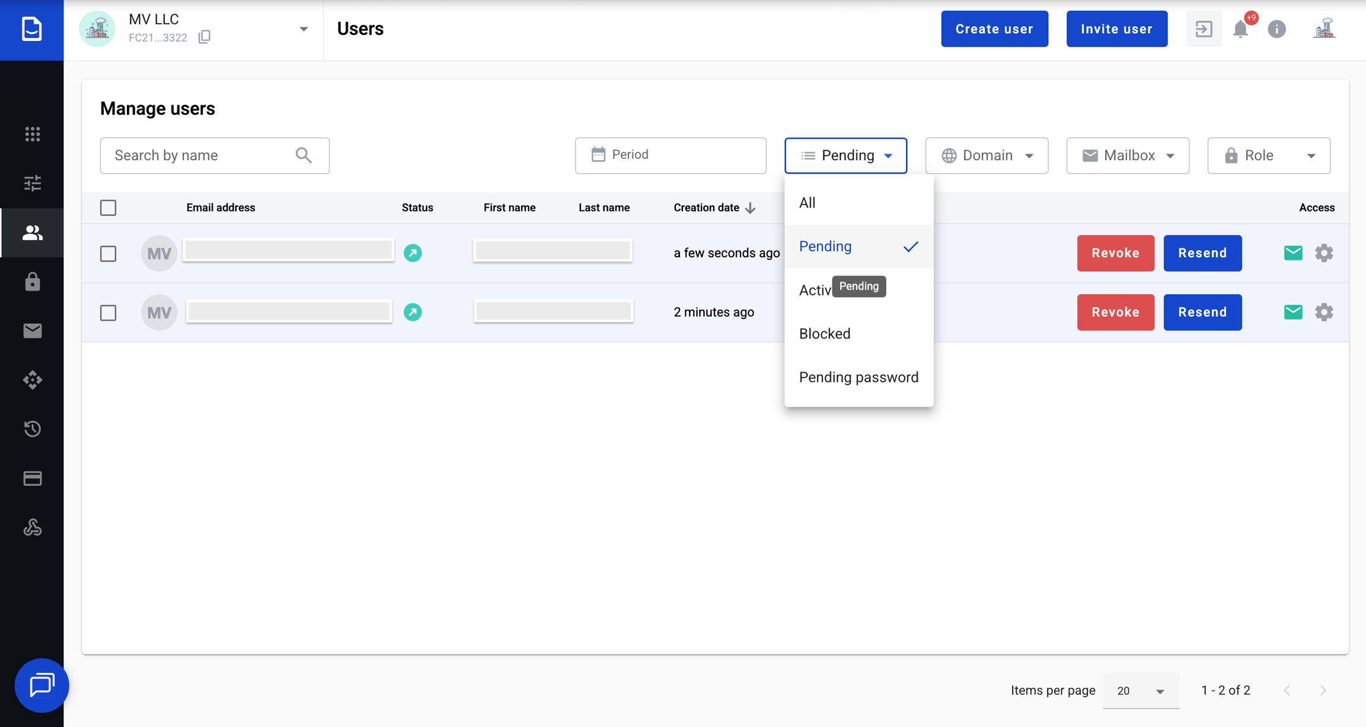
Task: Choose Blocked from status filter list
Action: pos(825,334)
